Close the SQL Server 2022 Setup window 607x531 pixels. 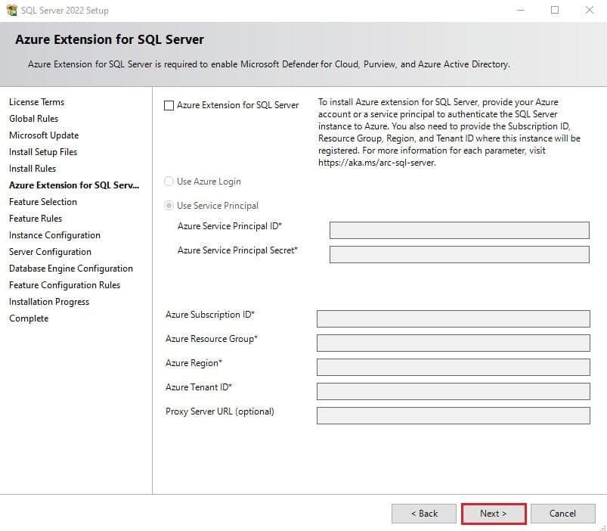click(x=589, y=10)
